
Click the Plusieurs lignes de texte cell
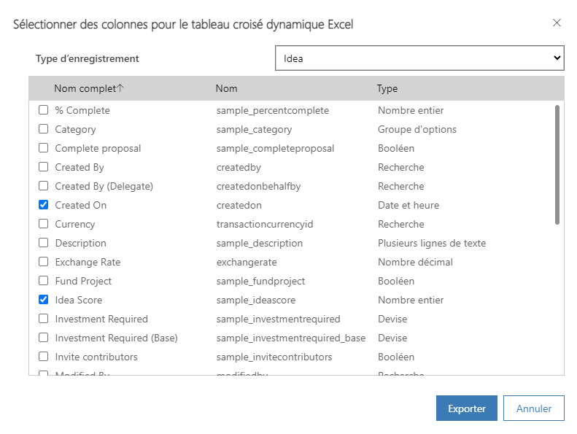click(x=432, y=243)
